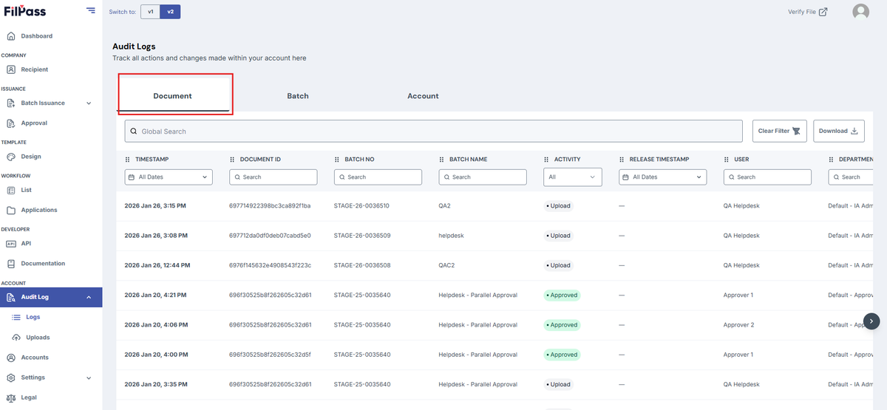Image resolution: width=887 pixels, height=410 pixels.
Task: Click the Batch No search field
Action: click(378, 177)
